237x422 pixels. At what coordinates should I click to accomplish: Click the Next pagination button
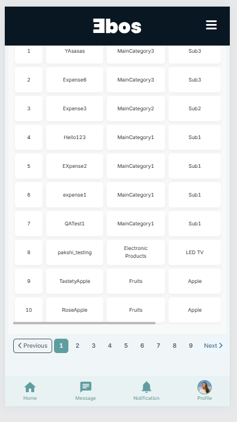213,345
